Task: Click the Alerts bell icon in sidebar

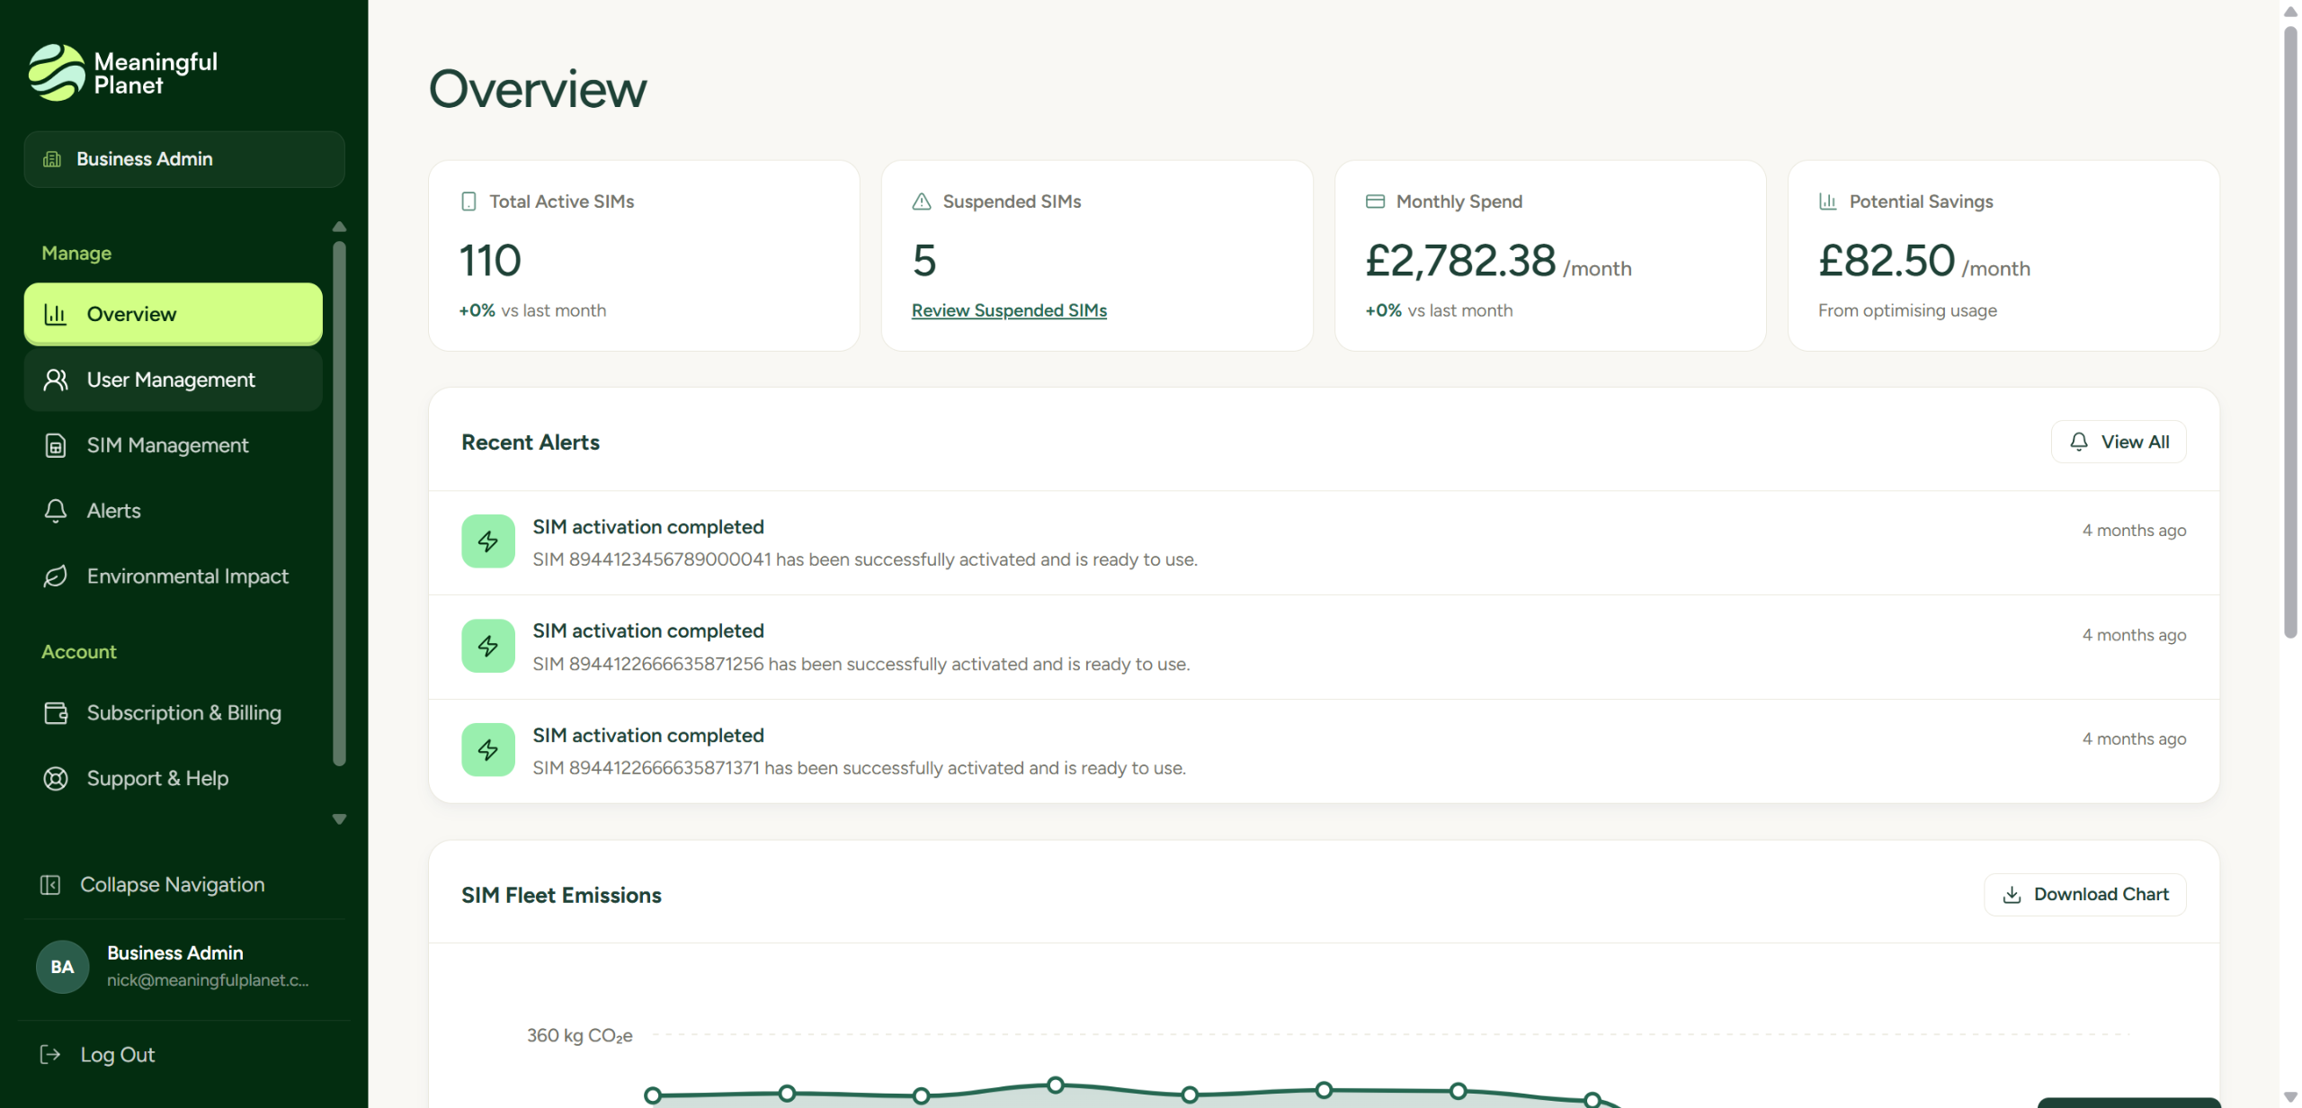Action: (56, 511)
